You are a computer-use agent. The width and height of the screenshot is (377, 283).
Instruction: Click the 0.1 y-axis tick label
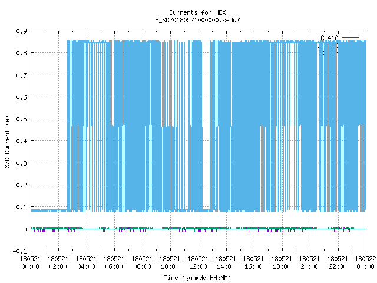(21, 207)
